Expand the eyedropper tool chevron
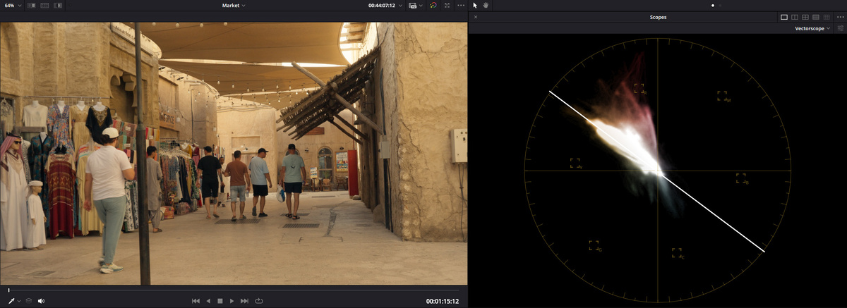Viewport: 847px width, 308px height. coord(20,301)
